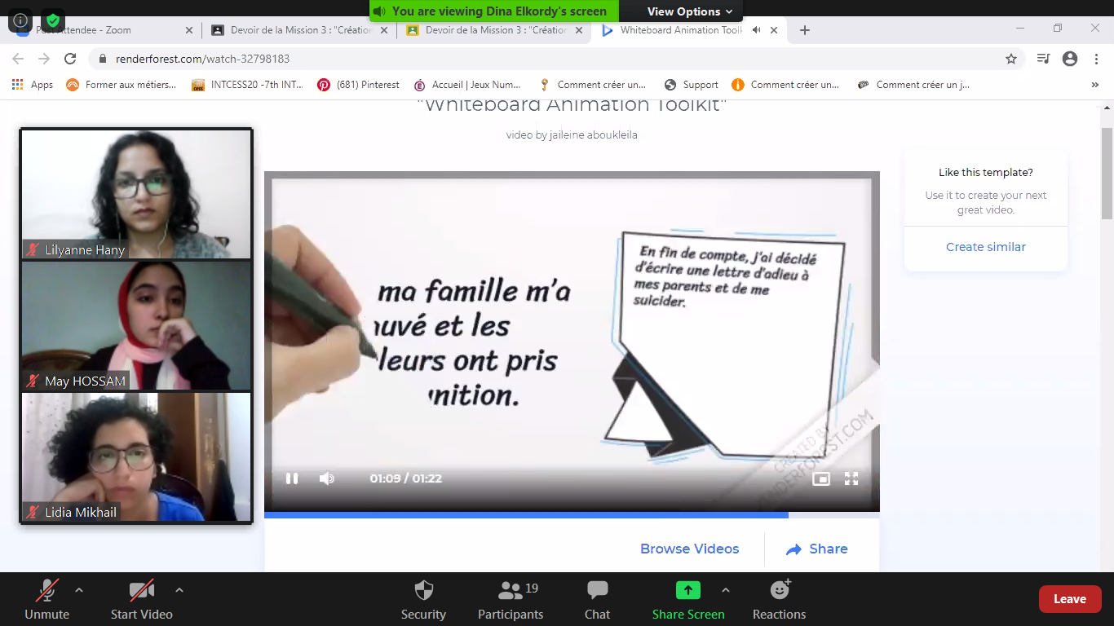Enter fullscreen mode in video player
The image size is (1114, 626).
coord(851,478)
